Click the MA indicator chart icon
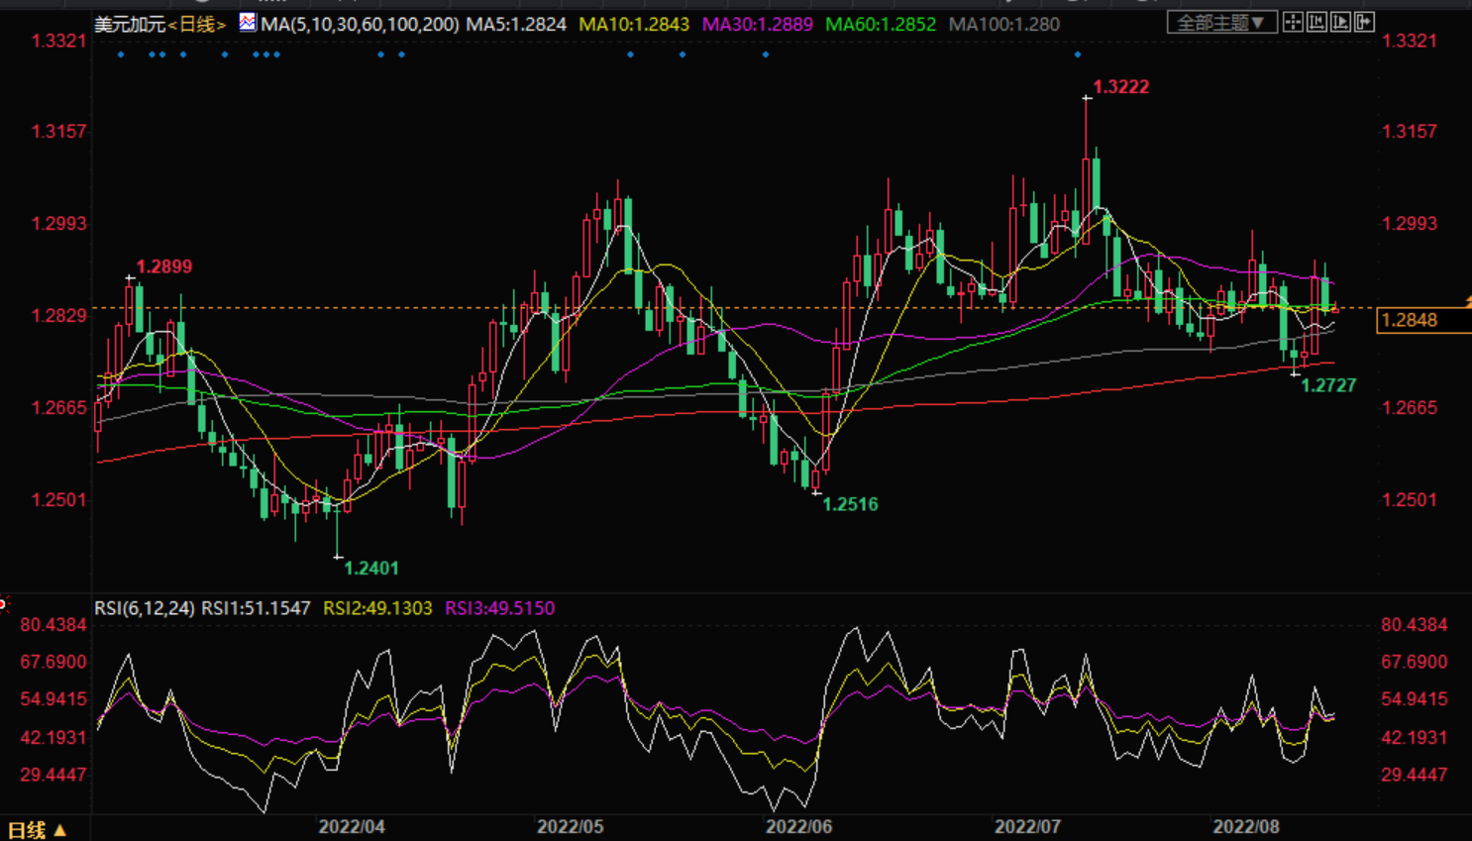The height and width of the screenshot is (841, 1472). click(x=247, y=22)
